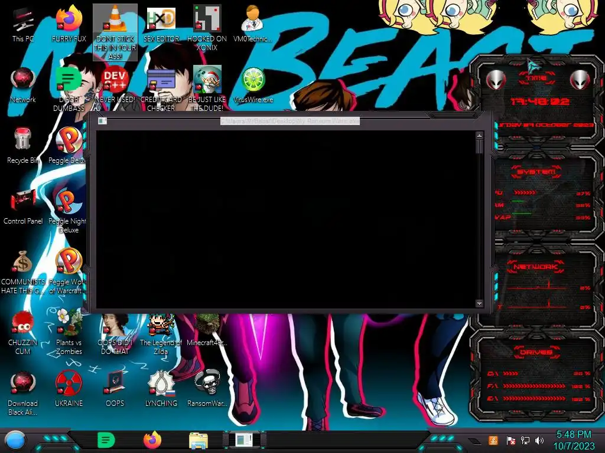The width and height of the screenshot is (605, 453).
Task: Open the VM0Technic desktop shortcut
Action: (253, 24)
